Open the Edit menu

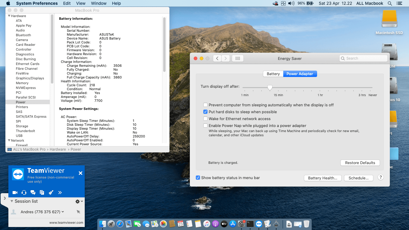point(67,3)
